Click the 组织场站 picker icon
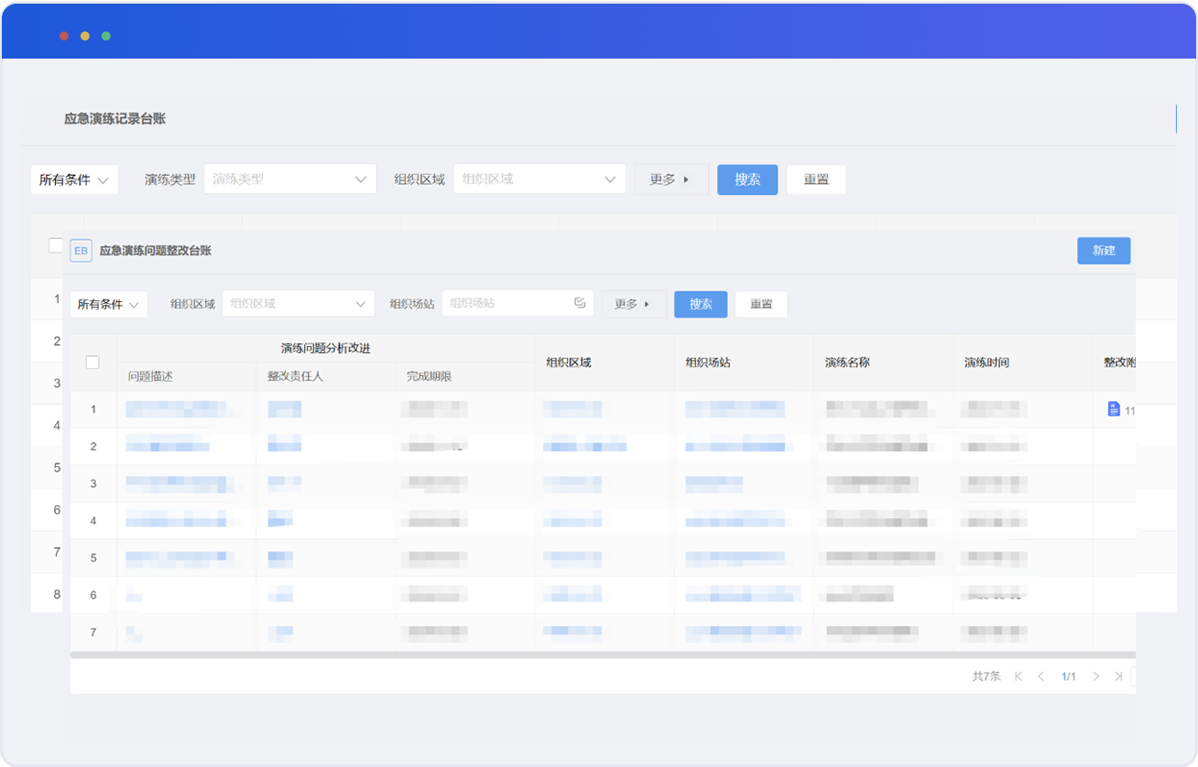The width and height of the screenshot is (1198, 767). [x=580, y=303]
